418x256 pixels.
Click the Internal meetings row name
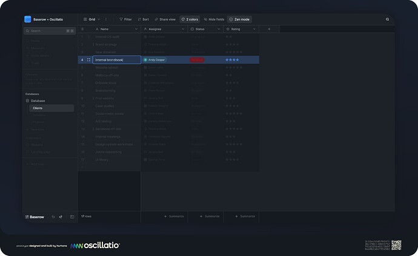pyautogui.click(x=108, y=137)
